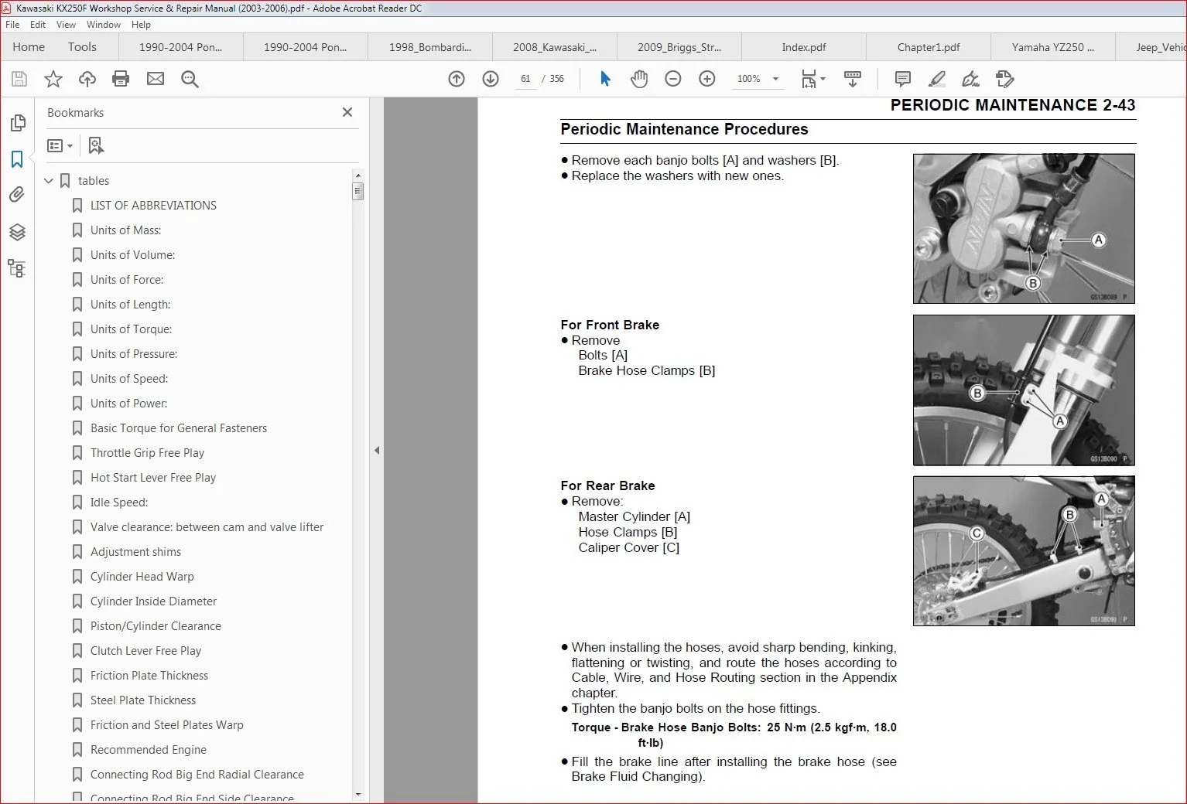
Task: Collapse the navigation pane arrow handle
Action: (377, 450)
